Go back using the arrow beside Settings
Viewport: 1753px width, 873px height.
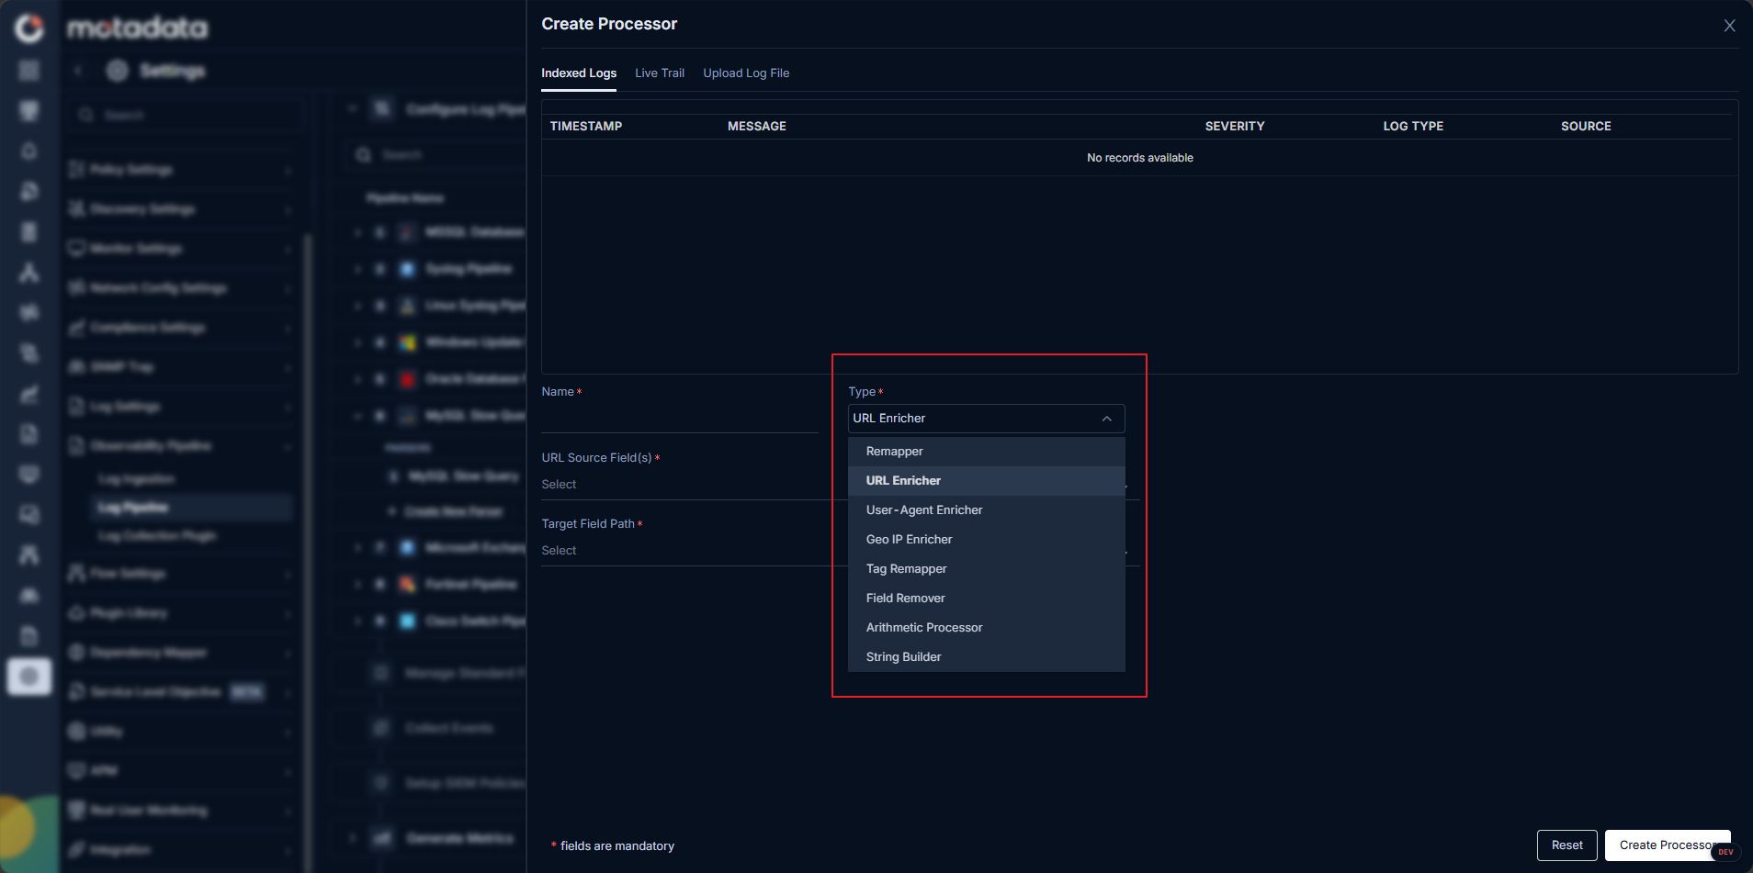click(79, 71)
